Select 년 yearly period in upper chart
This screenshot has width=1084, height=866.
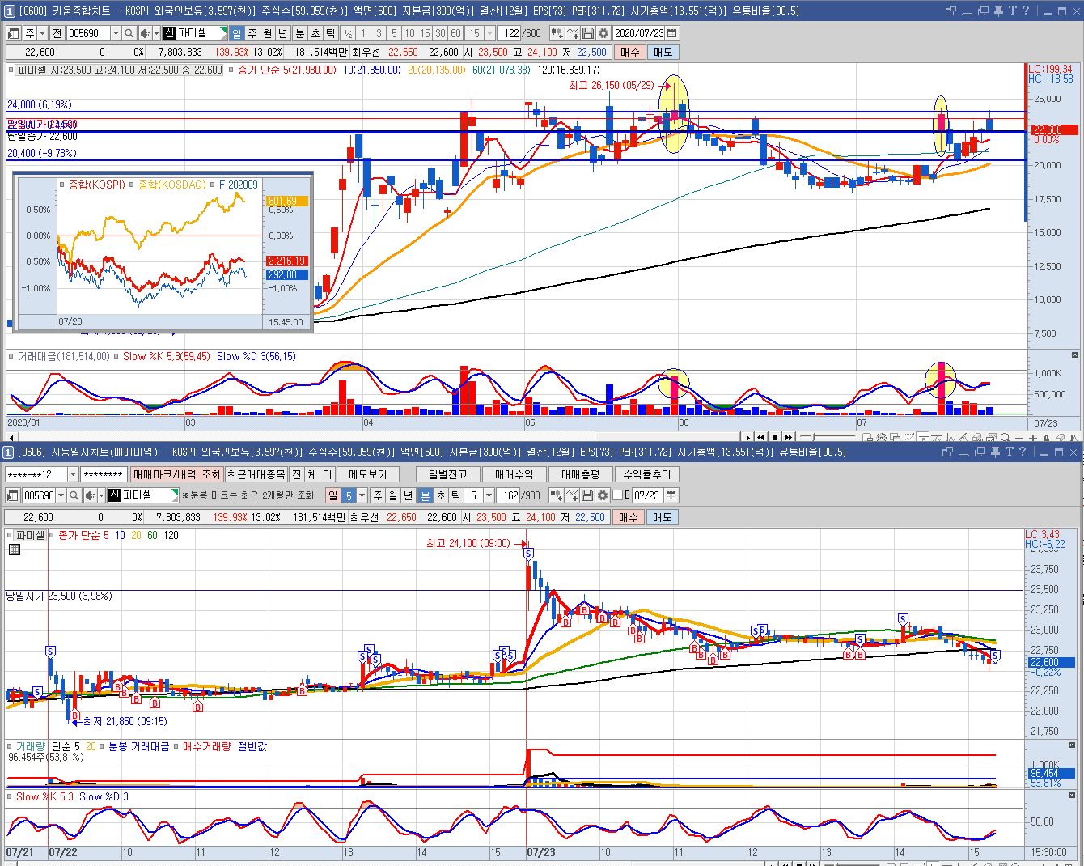[x=283, y=33]
